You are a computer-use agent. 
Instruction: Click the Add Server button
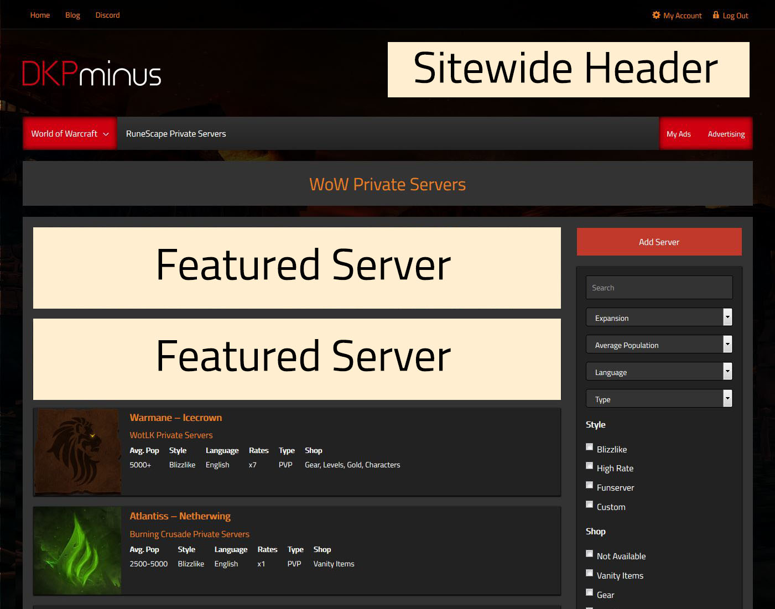(x=659, y=242)
